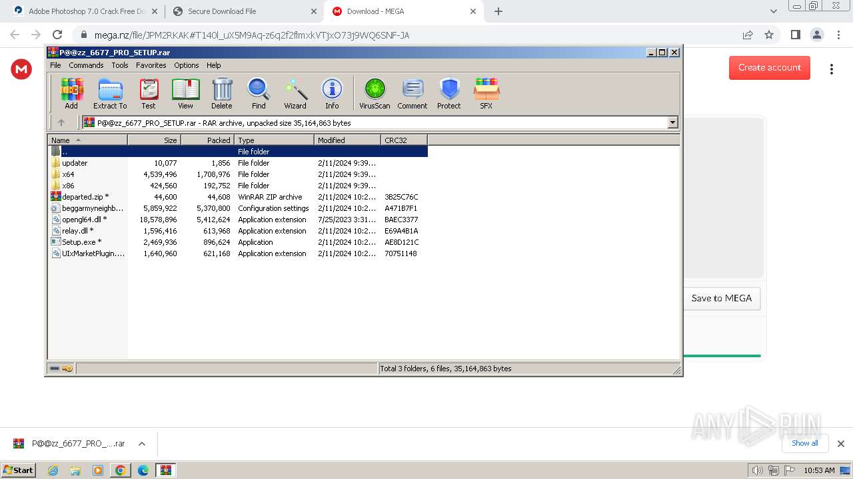This screenshot has height=479, width=853.
Task: Click Show all downloads button
Action: 804,443
